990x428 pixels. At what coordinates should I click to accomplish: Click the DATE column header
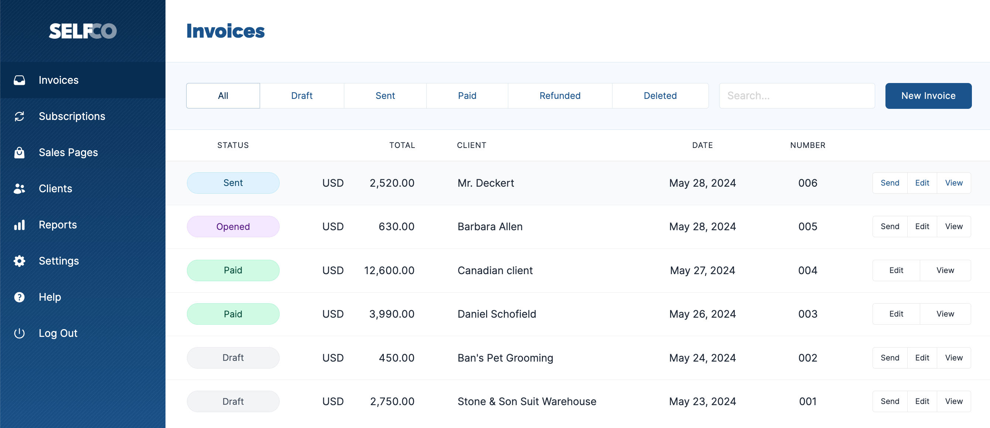(x=703, y=145)
